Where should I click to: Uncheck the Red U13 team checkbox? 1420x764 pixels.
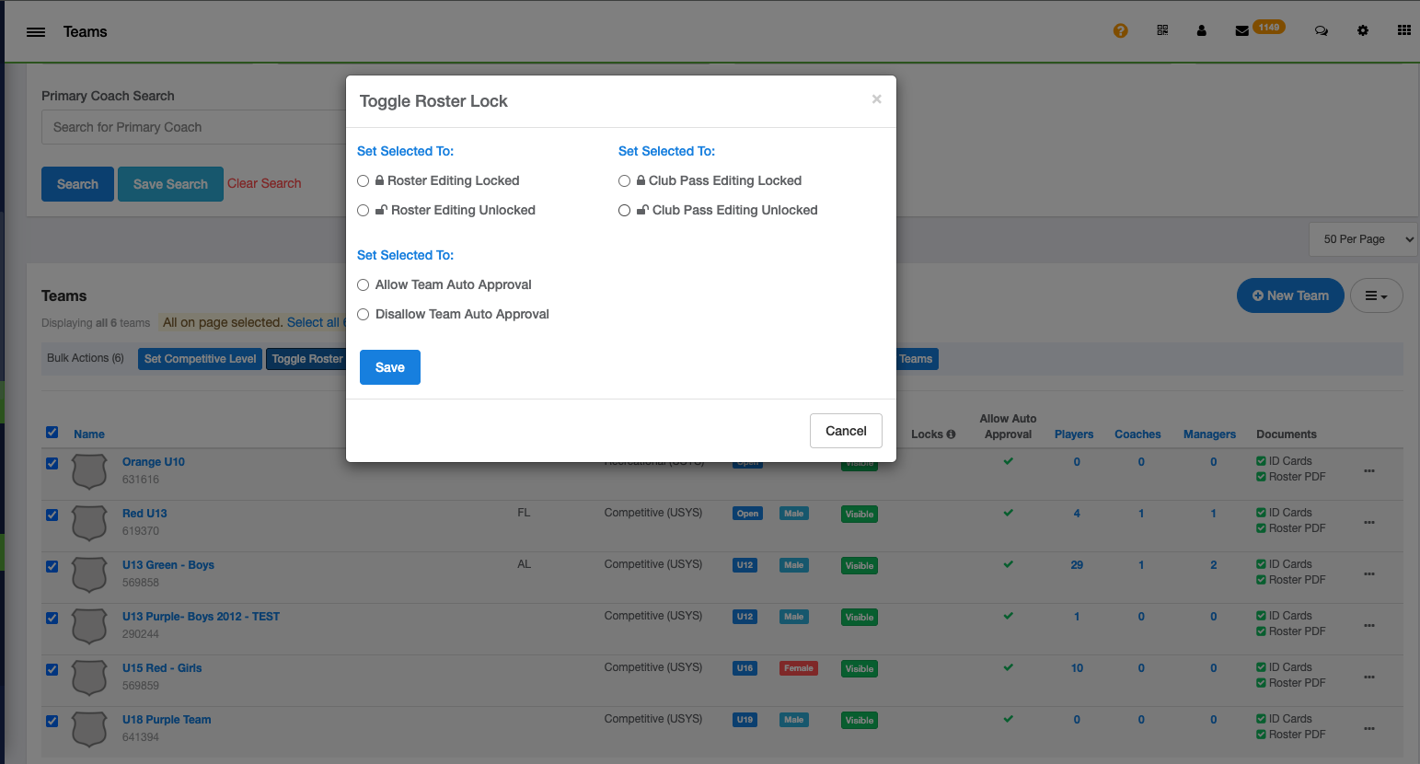[52, 515]
